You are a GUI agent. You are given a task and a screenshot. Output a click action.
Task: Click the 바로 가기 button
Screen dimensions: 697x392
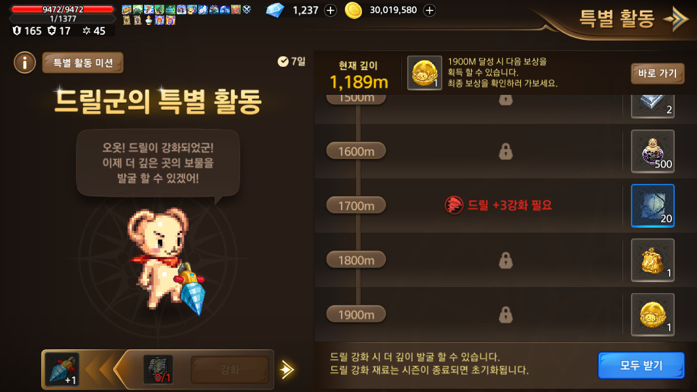point(658,73)
